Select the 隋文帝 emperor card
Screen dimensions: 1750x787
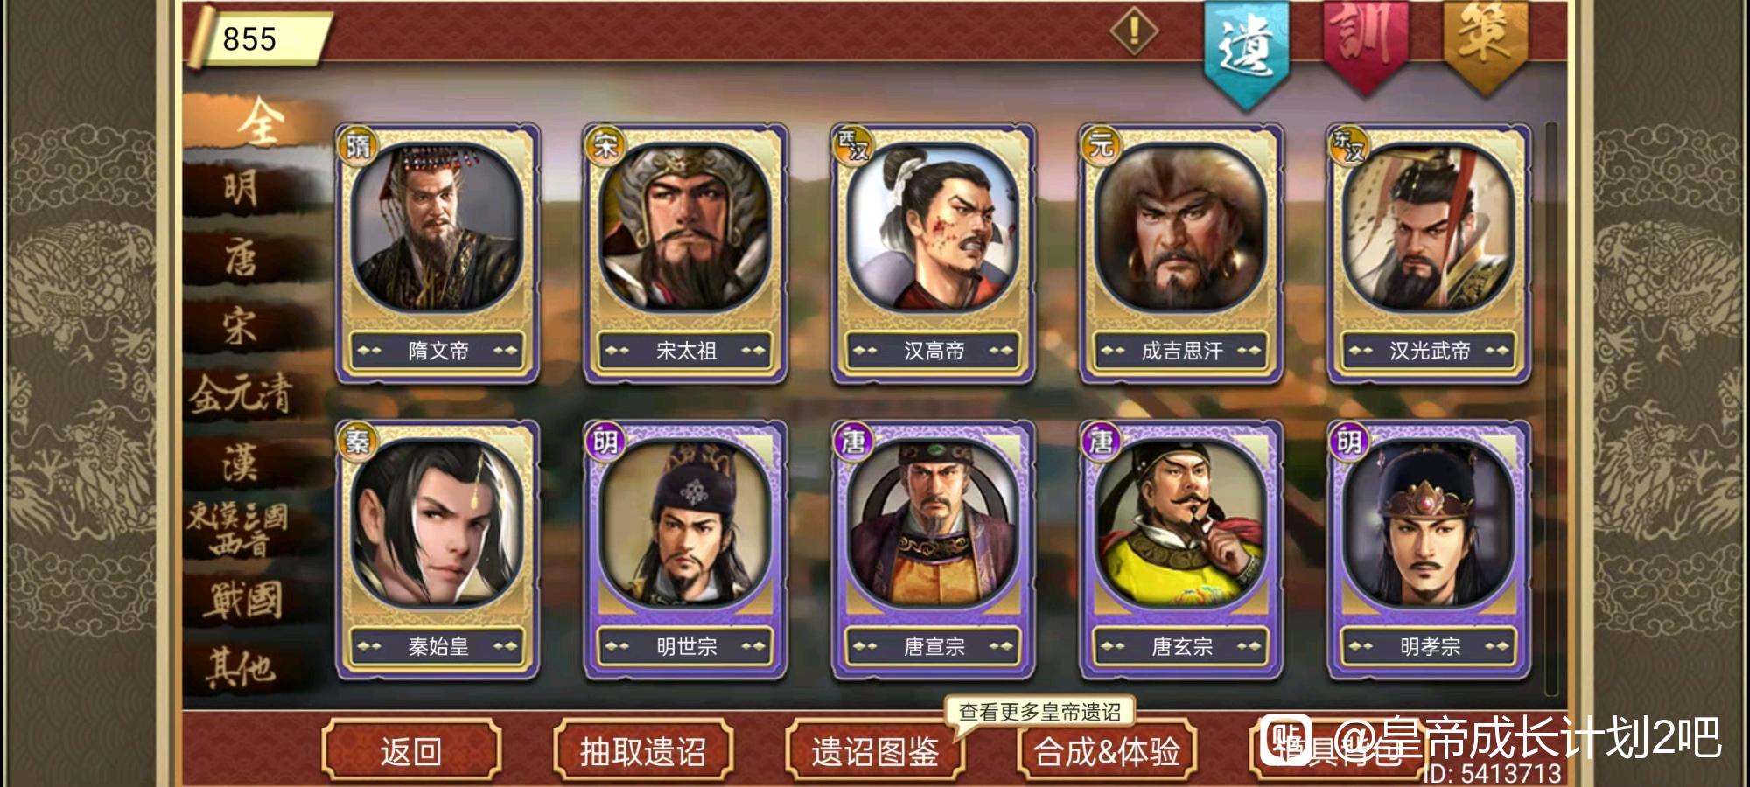pyautogui.click(x=437, y=254)
